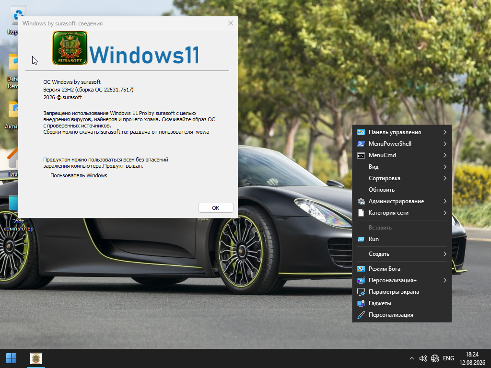Click the Персонализация+ monitor icon
Screen dimensions: 491x368
tap(361, 280)
